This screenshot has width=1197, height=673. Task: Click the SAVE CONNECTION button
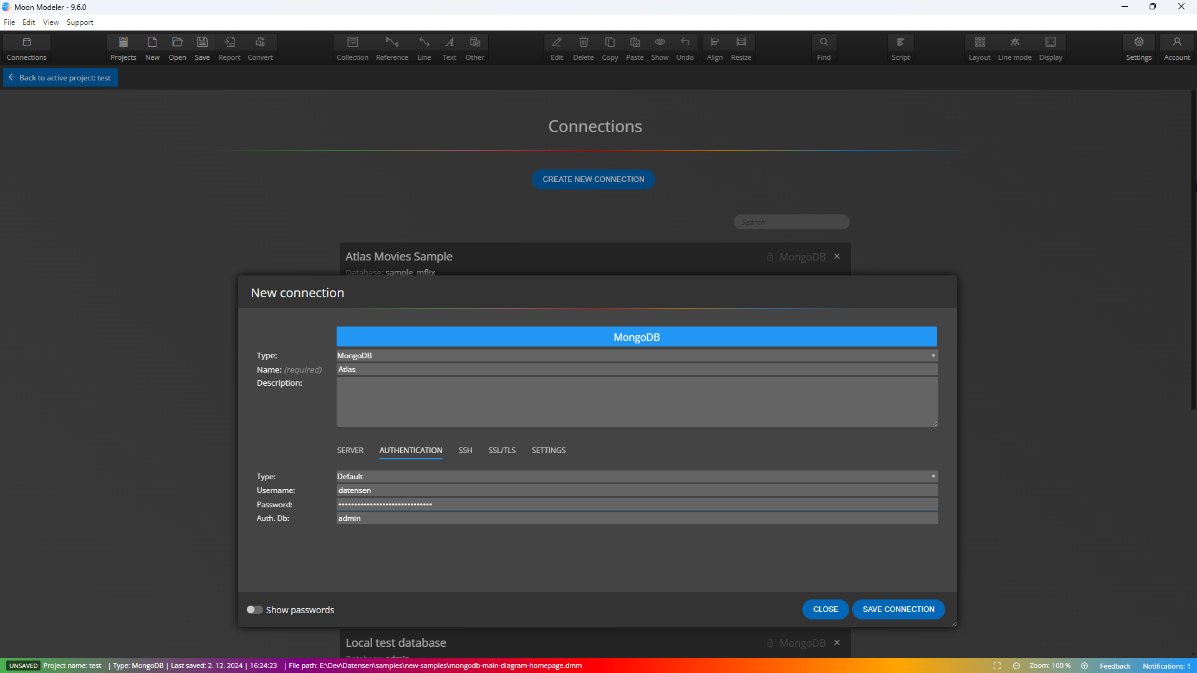coord(898,609)
